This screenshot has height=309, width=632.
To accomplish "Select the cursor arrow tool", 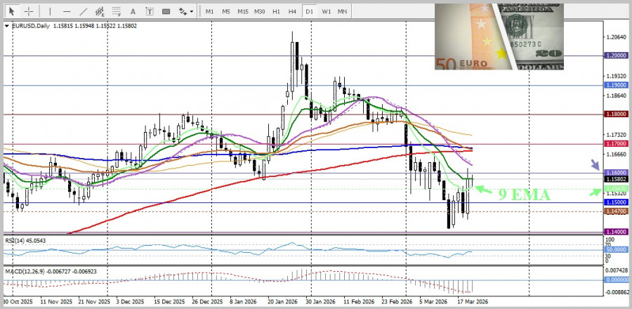I will click(12, 11).
